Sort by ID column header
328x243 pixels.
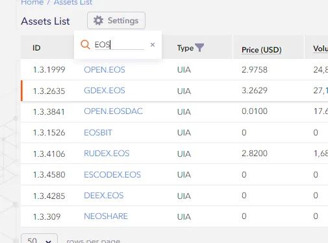36,48
